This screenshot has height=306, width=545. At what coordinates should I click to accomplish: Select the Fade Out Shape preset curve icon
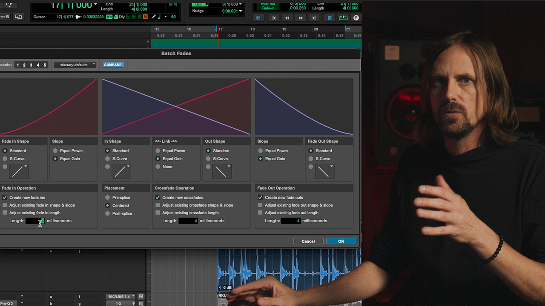(325, 171)
